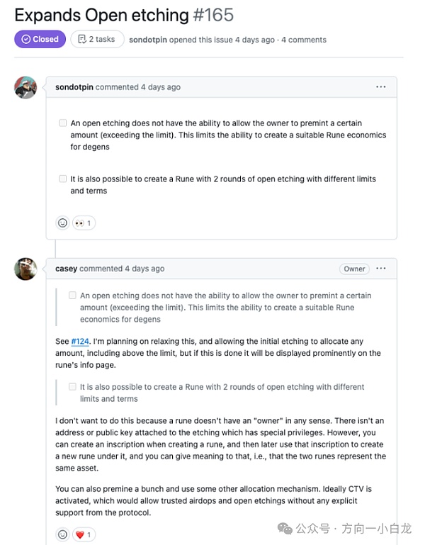The width and height of the screenshot is (425, 545).
Task: Expand the 2 tasks progress pill
Action: (x=97, y=39)
